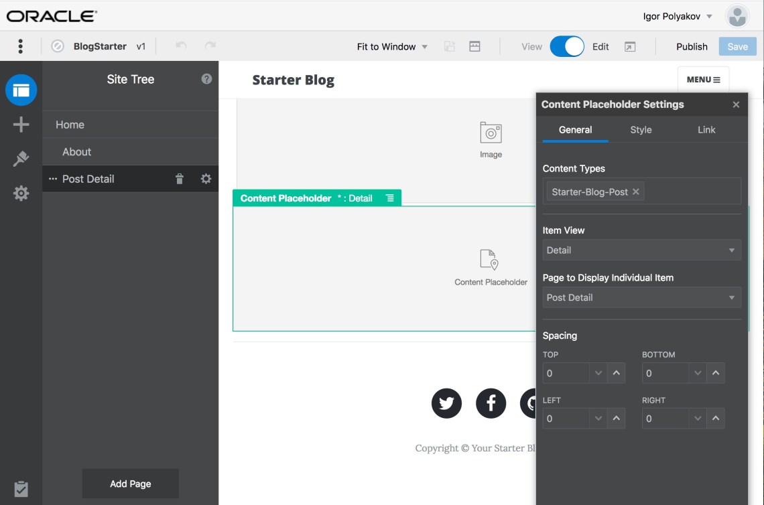Expand the Fit to Window dropdown
Image resolution: width=764 pixels, height=505 pixels.
point(392,47)
